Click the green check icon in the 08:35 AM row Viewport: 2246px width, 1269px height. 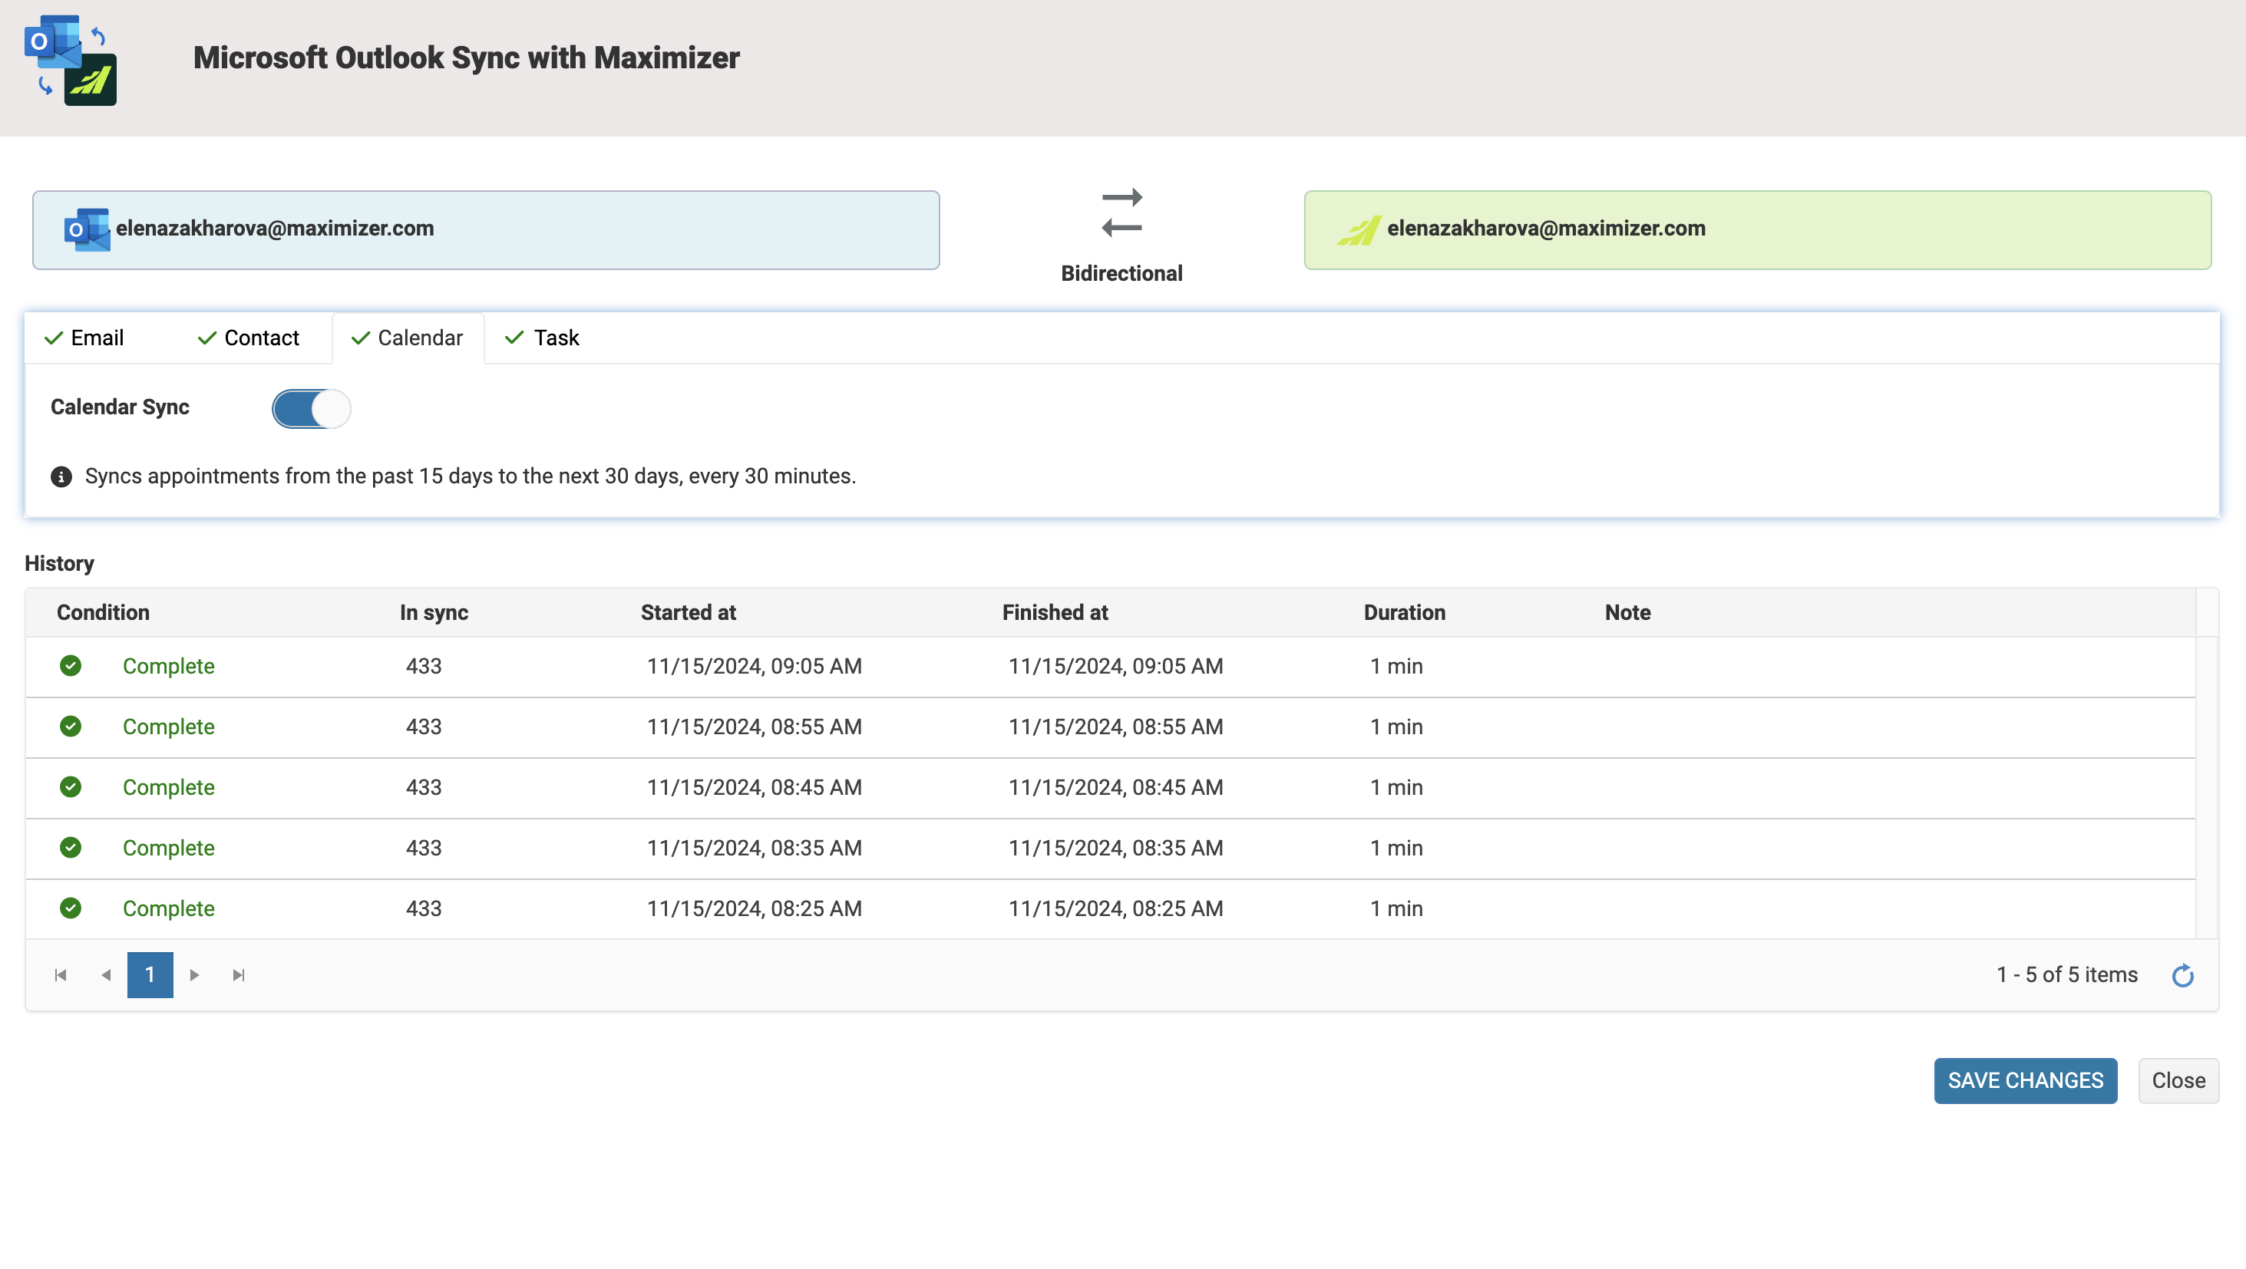point(71,848)
